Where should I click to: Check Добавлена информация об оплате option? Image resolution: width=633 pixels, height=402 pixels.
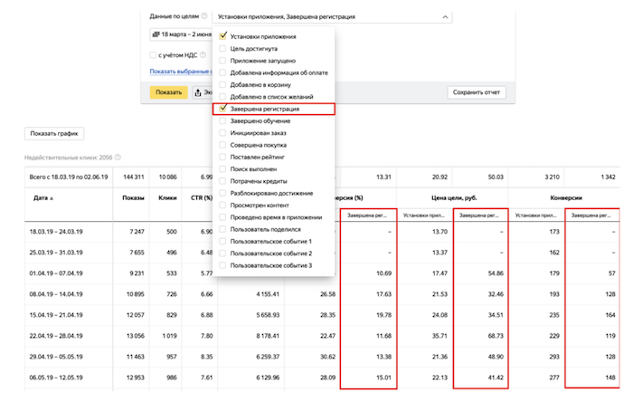pos(222,72)
